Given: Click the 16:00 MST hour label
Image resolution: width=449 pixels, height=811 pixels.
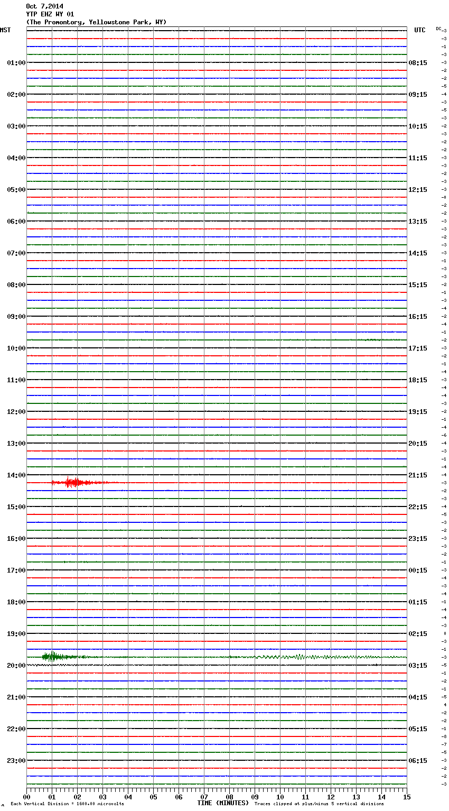Looking at the screenshot, I should click(x=16, y=539).
